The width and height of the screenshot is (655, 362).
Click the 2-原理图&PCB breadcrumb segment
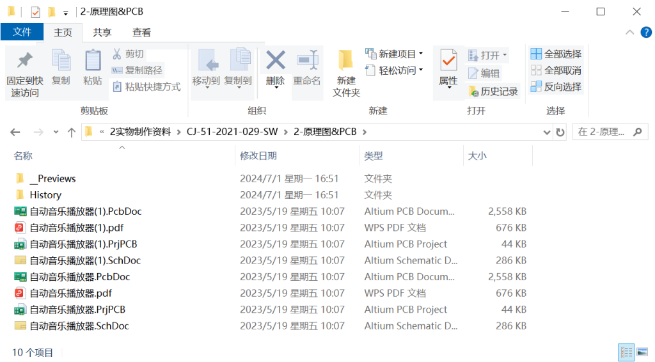[325, 132]
